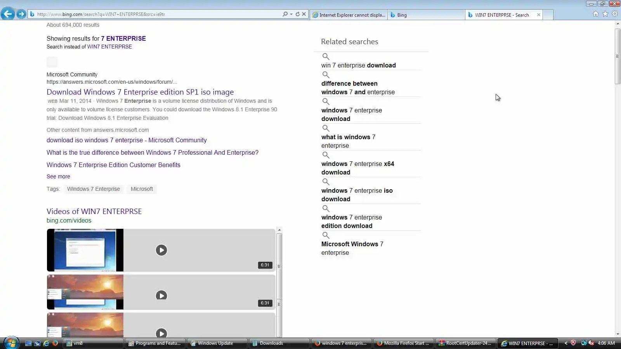Select related search 'windows 7 enterprise x64 download'
The image size is (621, 349).
coord(357,168)
